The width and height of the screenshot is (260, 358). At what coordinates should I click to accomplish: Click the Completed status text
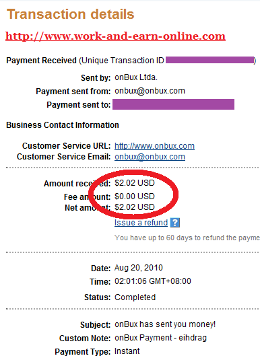(x=135, y=297)
